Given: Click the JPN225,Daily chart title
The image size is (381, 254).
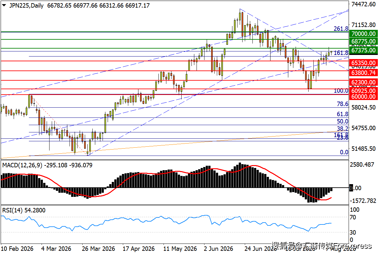Looking at the screenshot, I should point(27,6).
